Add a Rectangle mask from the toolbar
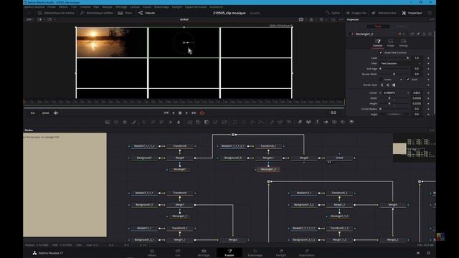 click(235, 122)
